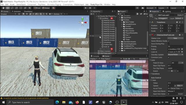186x105 pixels.
Task: Switch to the Lighting tab
Action: tap(167, 11)
